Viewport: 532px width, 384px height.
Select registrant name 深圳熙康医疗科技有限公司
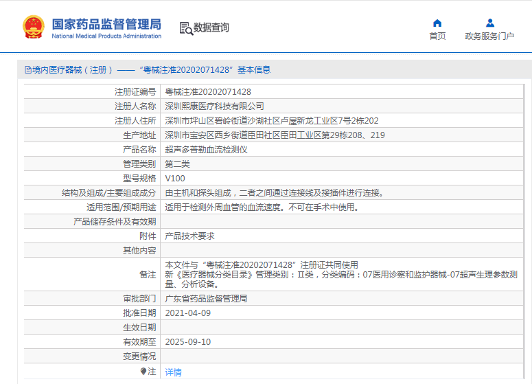214,106
